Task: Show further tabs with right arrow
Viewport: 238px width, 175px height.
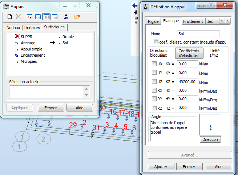Action: click(x=227, y=21)
